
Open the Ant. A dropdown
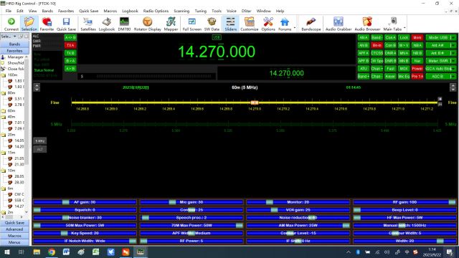(440, 45)
